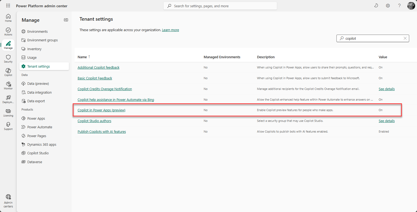Image resolution: width=417 pixels, height=212 pixels.
Task: Open Licensing in the left rail
Action: point(8,113)
